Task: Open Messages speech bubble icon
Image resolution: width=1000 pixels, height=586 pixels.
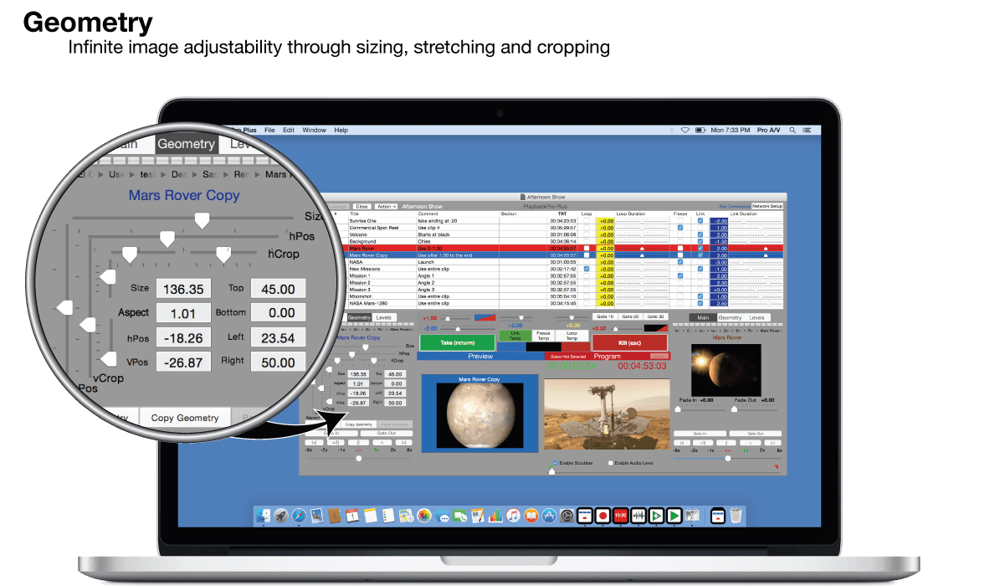Action: pos(442,515)
